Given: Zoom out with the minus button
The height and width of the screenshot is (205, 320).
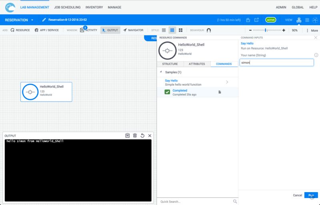Looking at the screenshot, I should pos(250,30).
